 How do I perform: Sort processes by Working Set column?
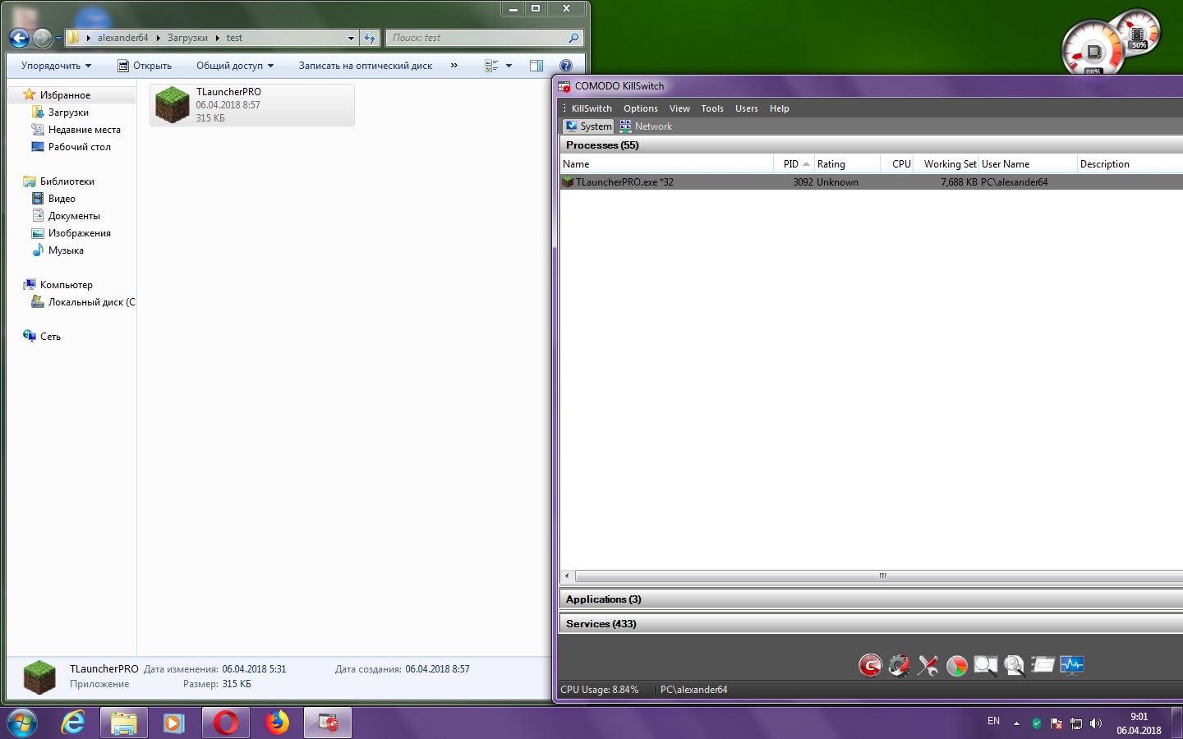click(x=946, y=164)
